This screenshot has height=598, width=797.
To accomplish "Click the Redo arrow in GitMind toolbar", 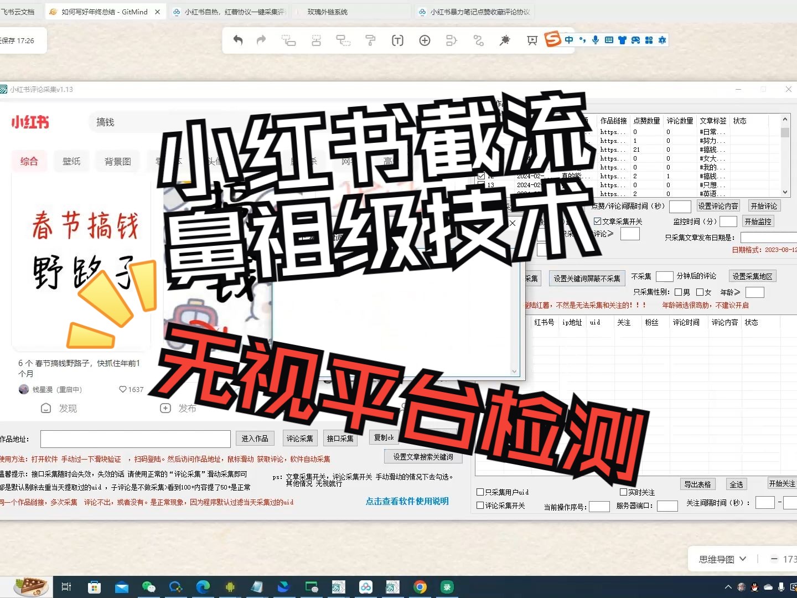I will 261,40.
